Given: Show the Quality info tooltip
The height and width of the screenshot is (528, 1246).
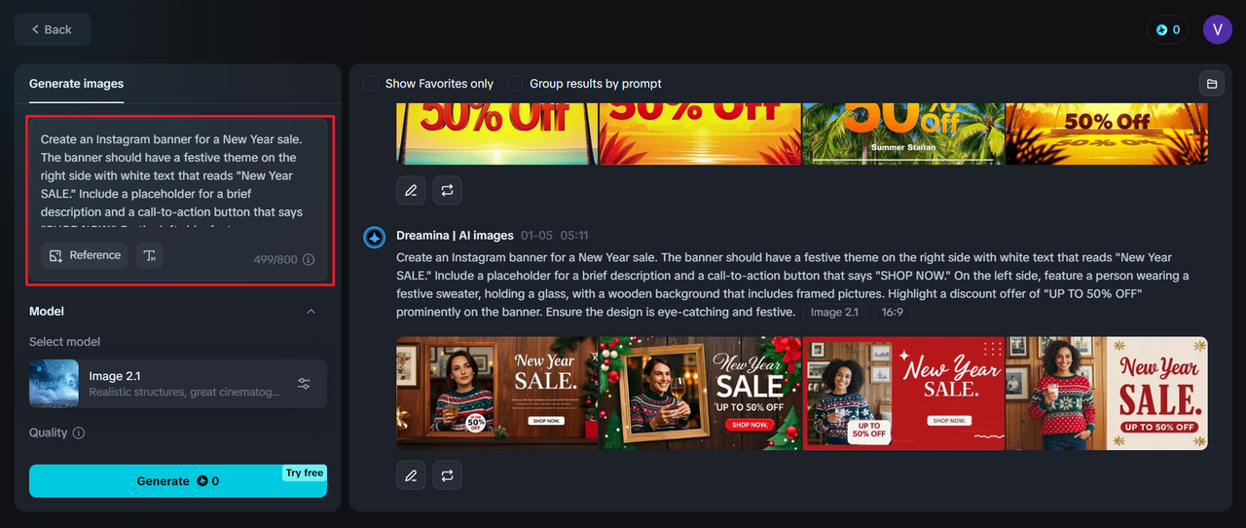Looking at the screenshot, I should point(79,433).
